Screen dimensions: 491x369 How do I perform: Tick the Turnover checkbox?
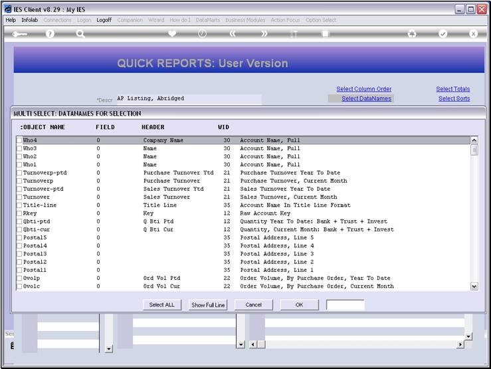(x=19, y=197)
